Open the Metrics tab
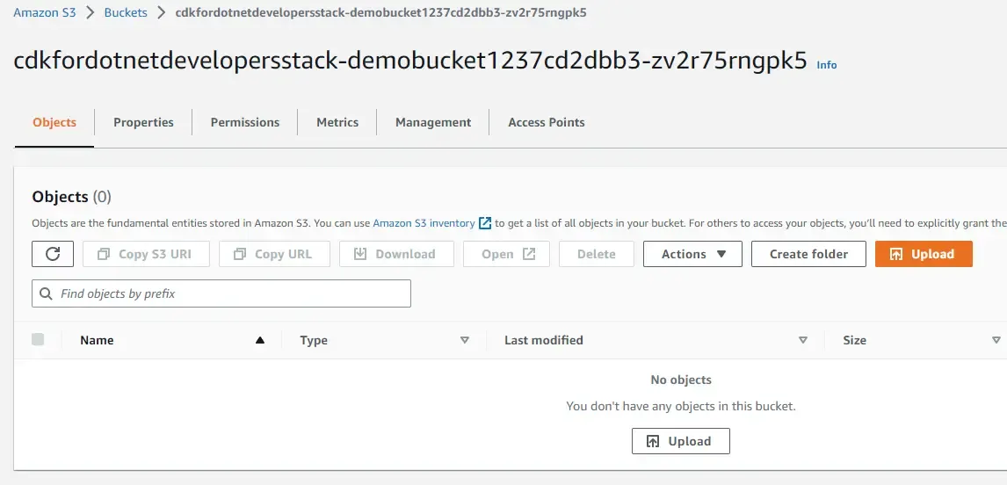The height and width of the screenshot is (485, 1007). coord(337,122)
